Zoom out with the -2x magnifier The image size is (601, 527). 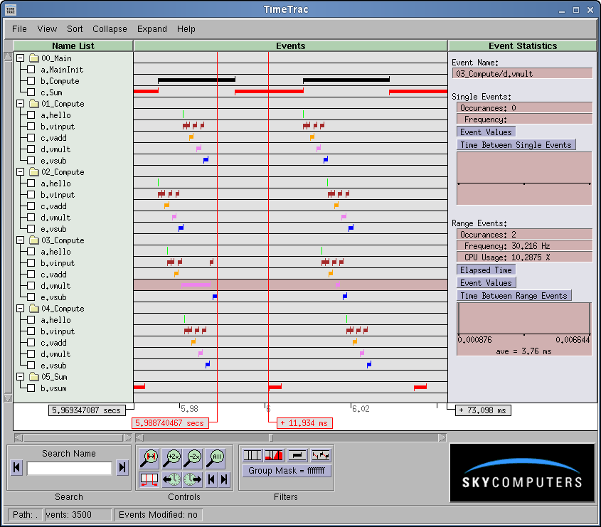pyautogui.click(x=193, y=457)
